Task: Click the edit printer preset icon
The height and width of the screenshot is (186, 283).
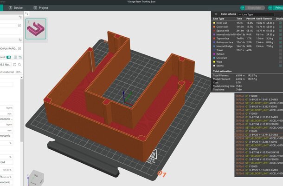Action: pos(19,25)
